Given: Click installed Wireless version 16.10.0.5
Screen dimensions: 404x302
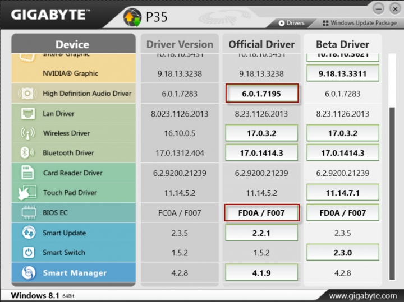Looking at the screenshot, I should point(180,133).
